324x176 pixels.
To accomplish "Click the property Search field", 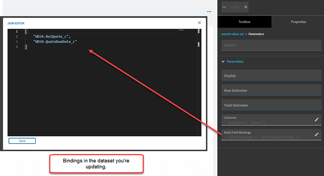I will tap(271, 45).
